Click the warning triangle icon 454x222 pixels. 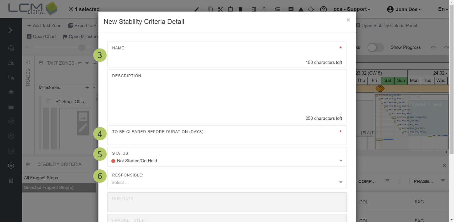click(301, 9)
